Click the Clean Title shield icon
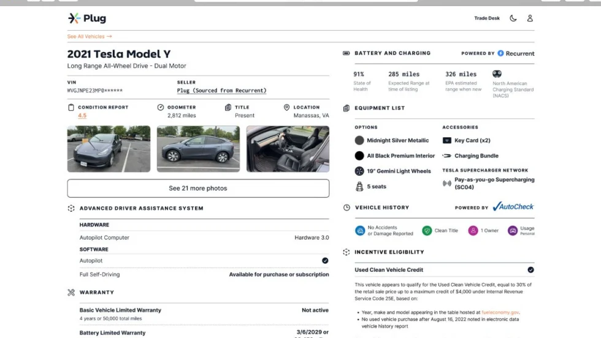 tap(427, 230)
